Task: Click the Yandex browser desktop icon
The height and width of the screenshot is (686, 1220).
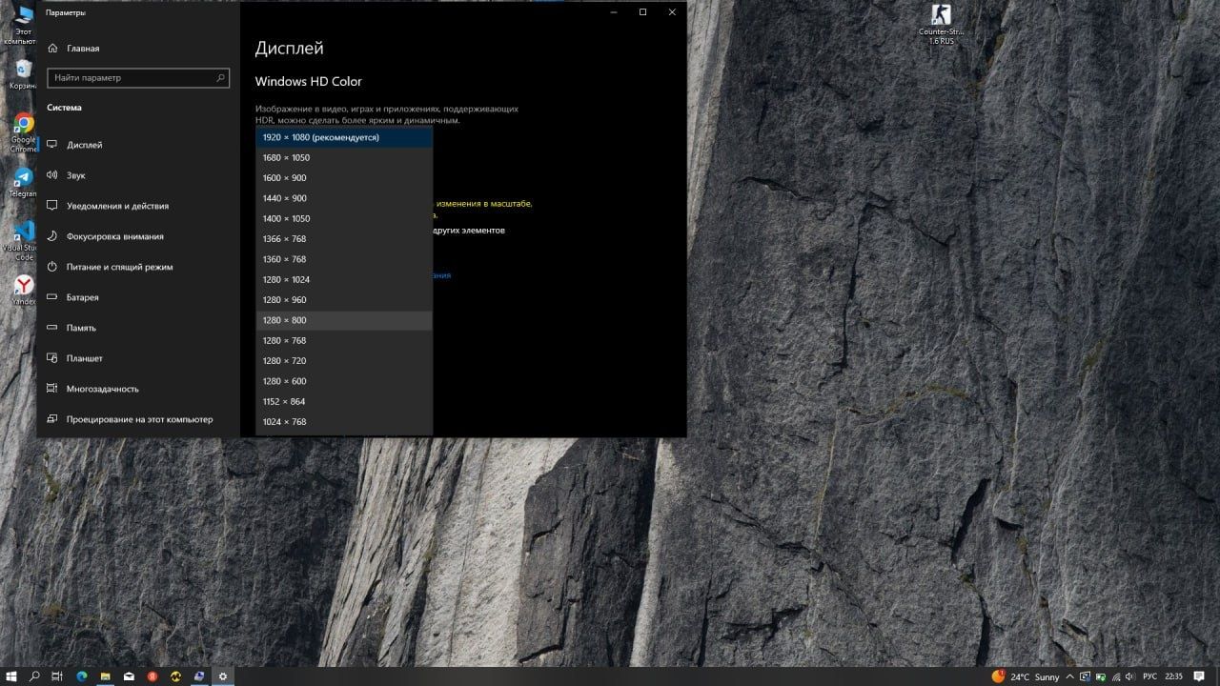Action: pyautogui.click(x=23, y=290)
